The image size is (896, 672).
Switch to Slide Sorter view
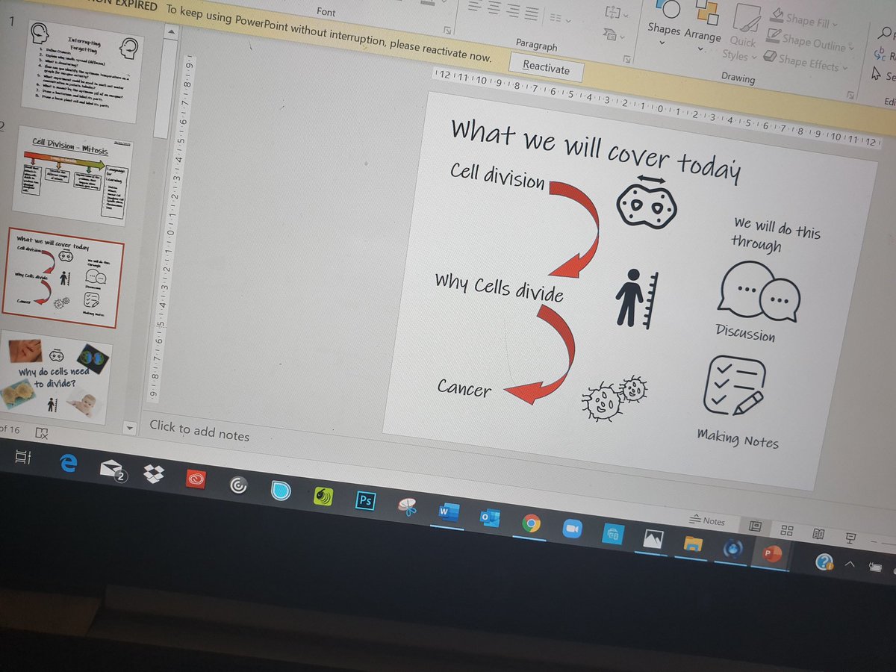[x=786, y=530]
